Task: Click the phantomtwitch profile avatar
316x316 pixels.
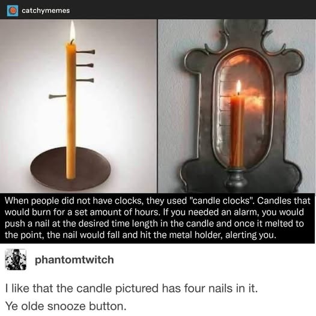Action: tap(16, 260)
